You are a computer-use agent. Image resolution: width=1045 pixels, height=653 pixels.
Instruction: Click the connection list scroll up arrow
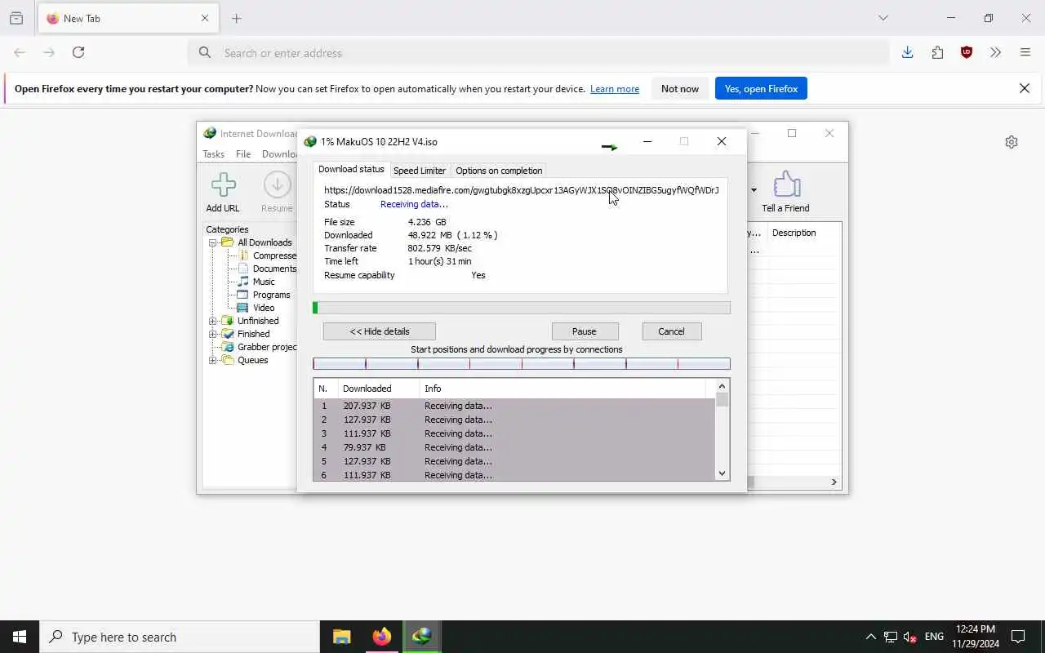722,386
